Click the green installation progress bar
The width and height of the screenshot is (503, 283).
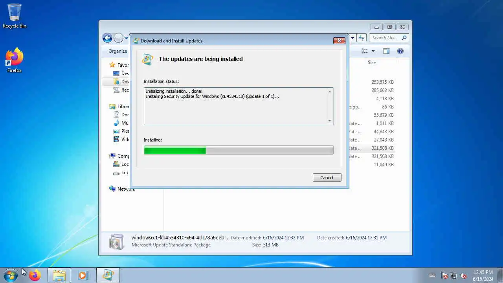pos(239,150)
